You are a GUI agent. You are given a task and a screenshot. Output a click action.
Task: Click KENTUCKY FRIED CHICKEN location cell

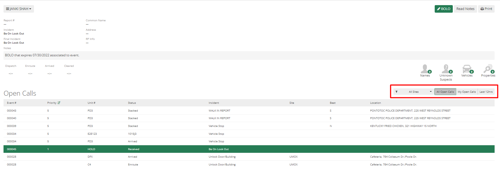403,126
